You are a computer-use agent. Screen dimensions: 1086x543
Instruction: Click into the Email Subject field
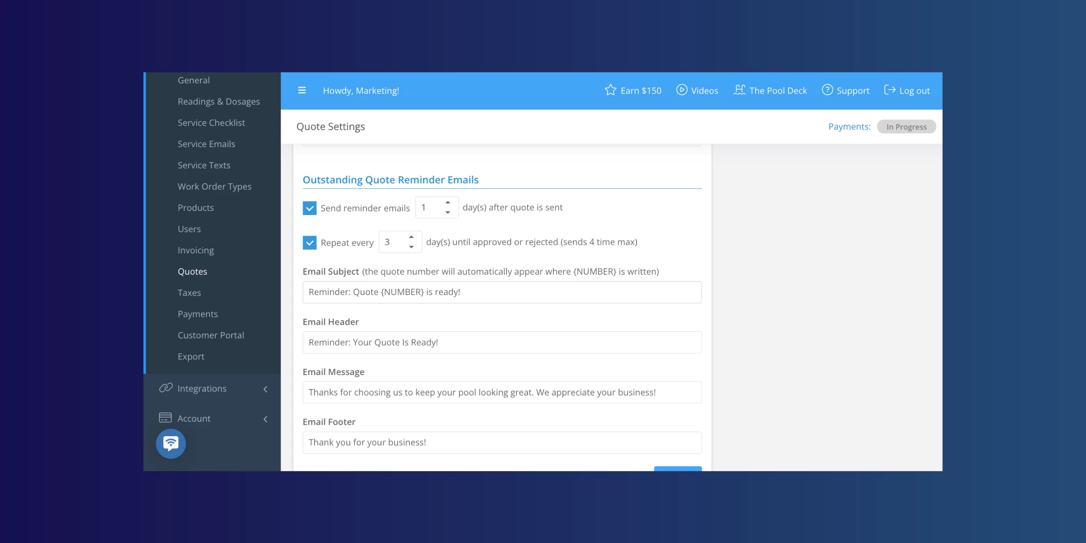pos(502,292)
